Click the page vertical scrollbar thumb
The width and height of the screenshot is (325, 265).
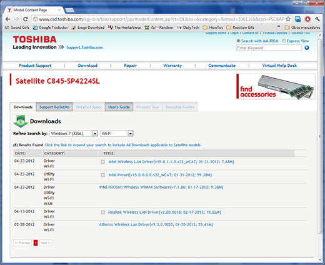pyautogui.click(x=319, y=136)
